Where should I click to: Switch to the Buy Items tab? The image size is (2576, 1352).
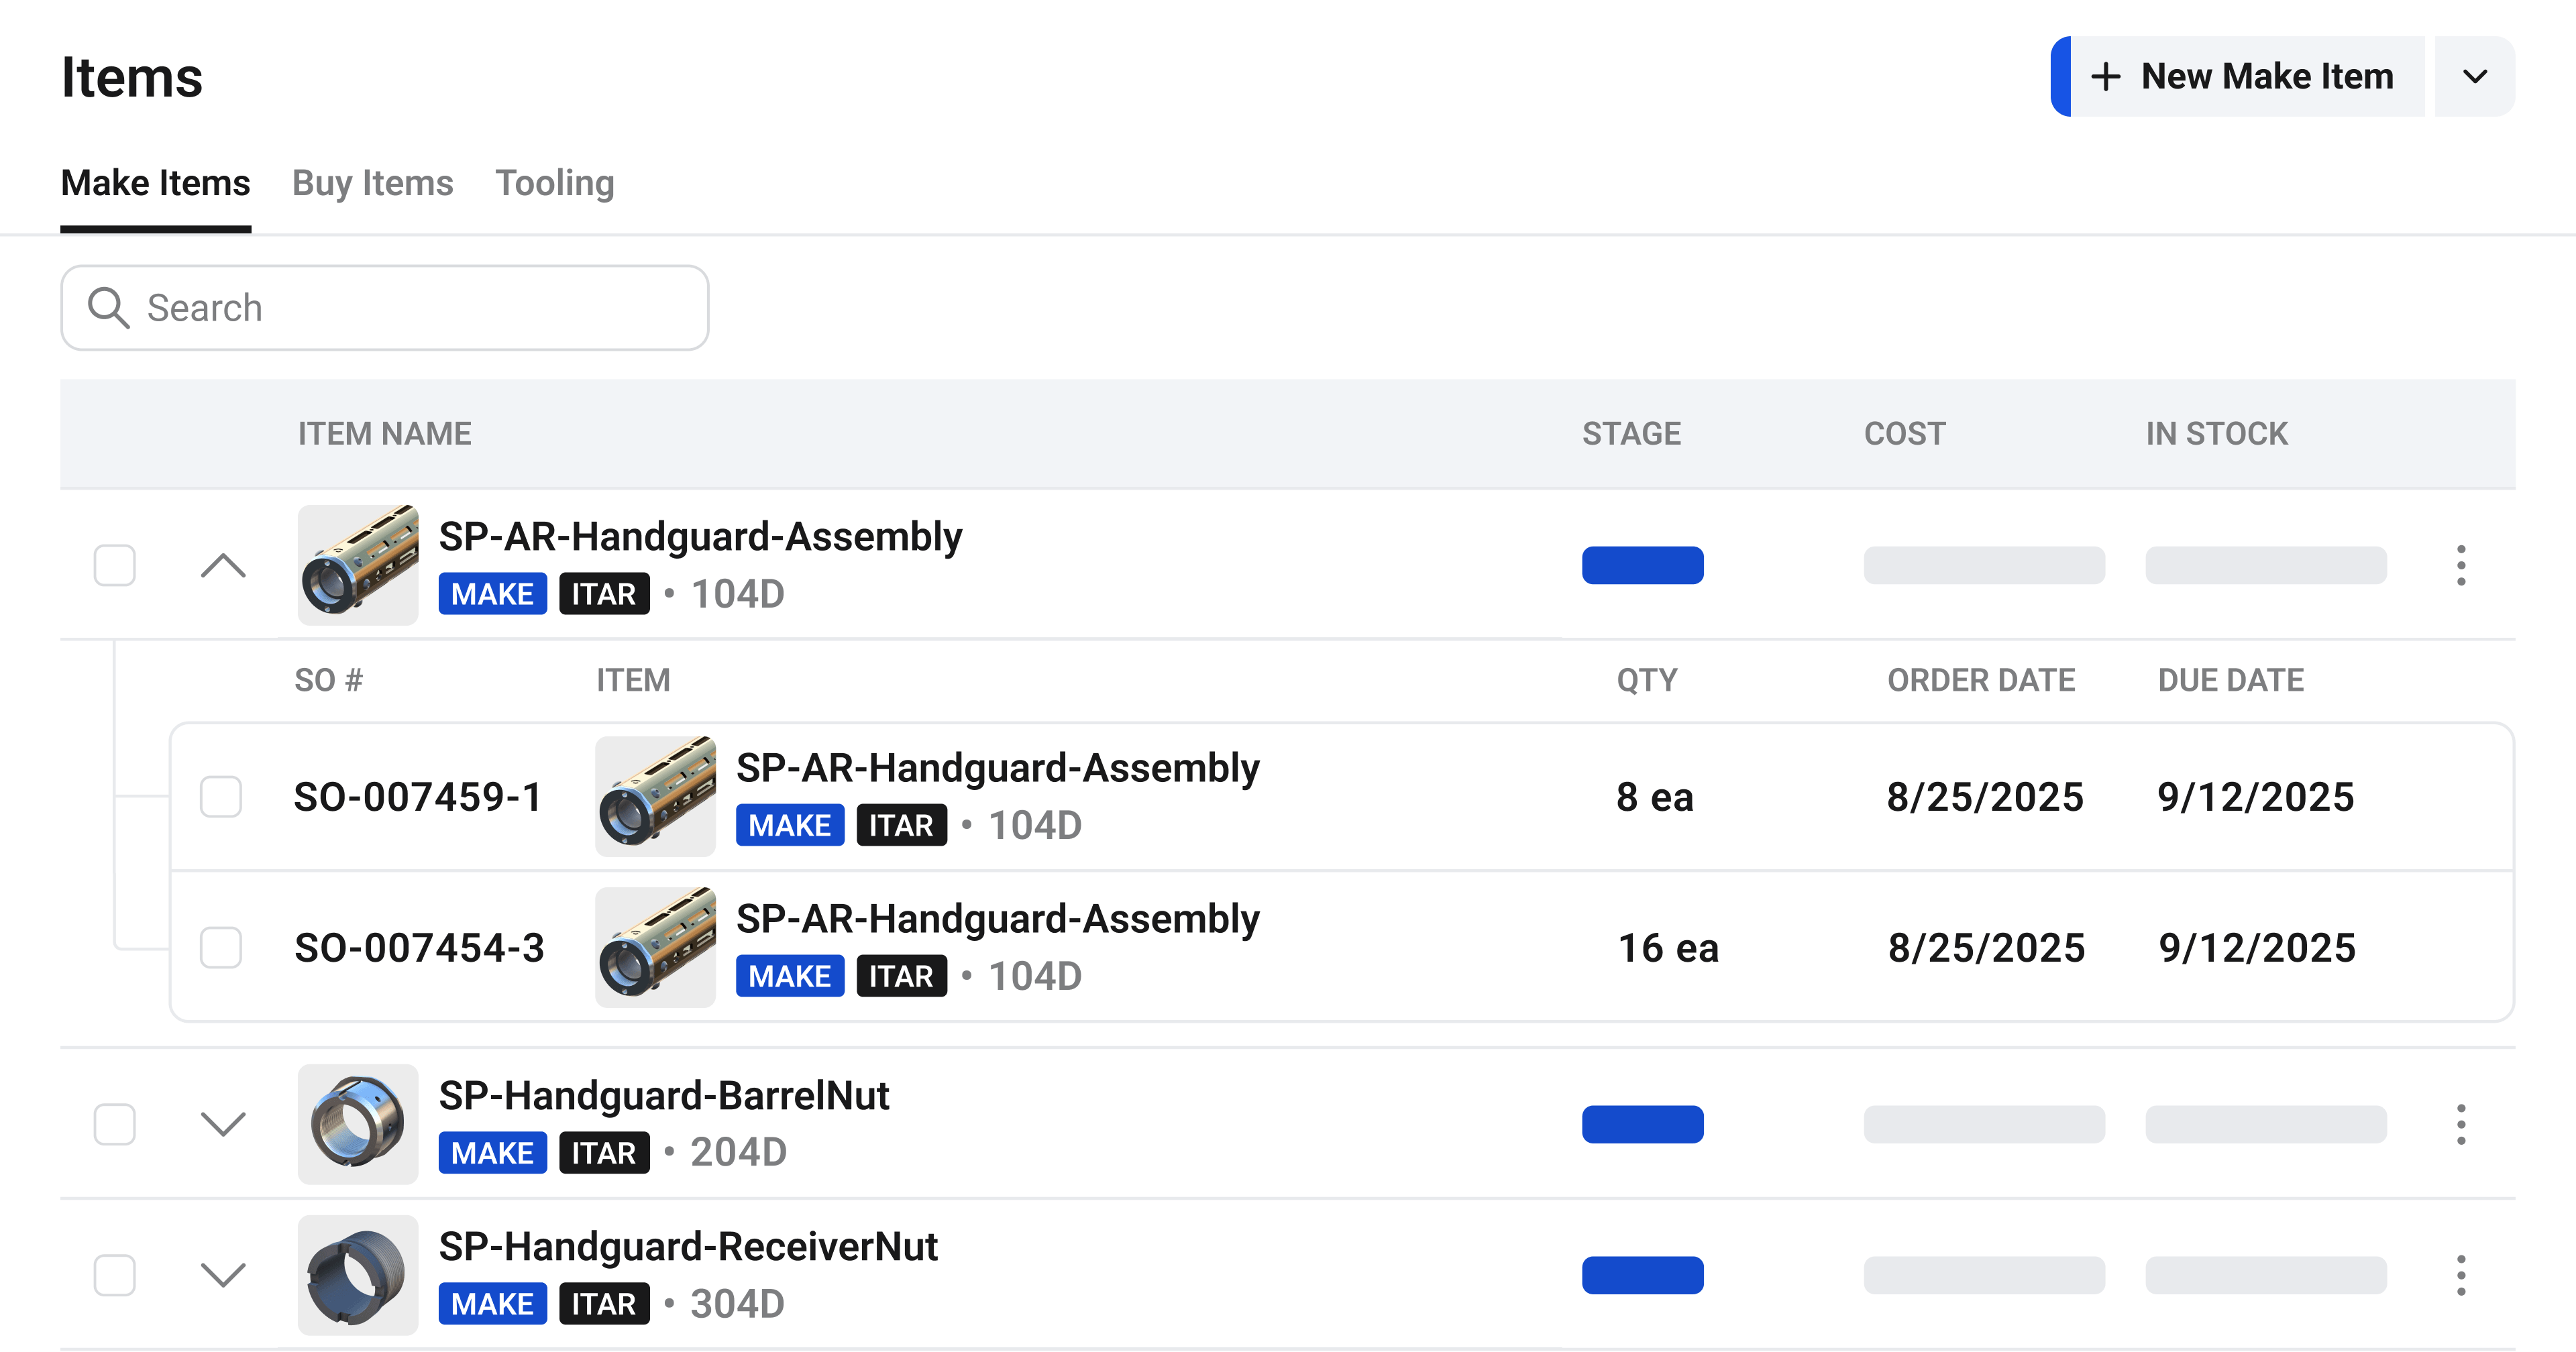pos(372,183)
